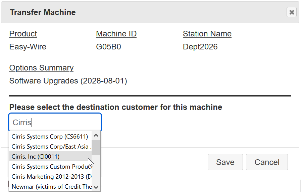
Task: Click the Machine ID heading
Action: pyautogui.click(x=116, y=34)
